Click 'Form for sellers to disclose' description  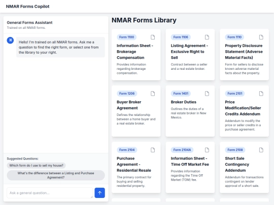(244, 69)
